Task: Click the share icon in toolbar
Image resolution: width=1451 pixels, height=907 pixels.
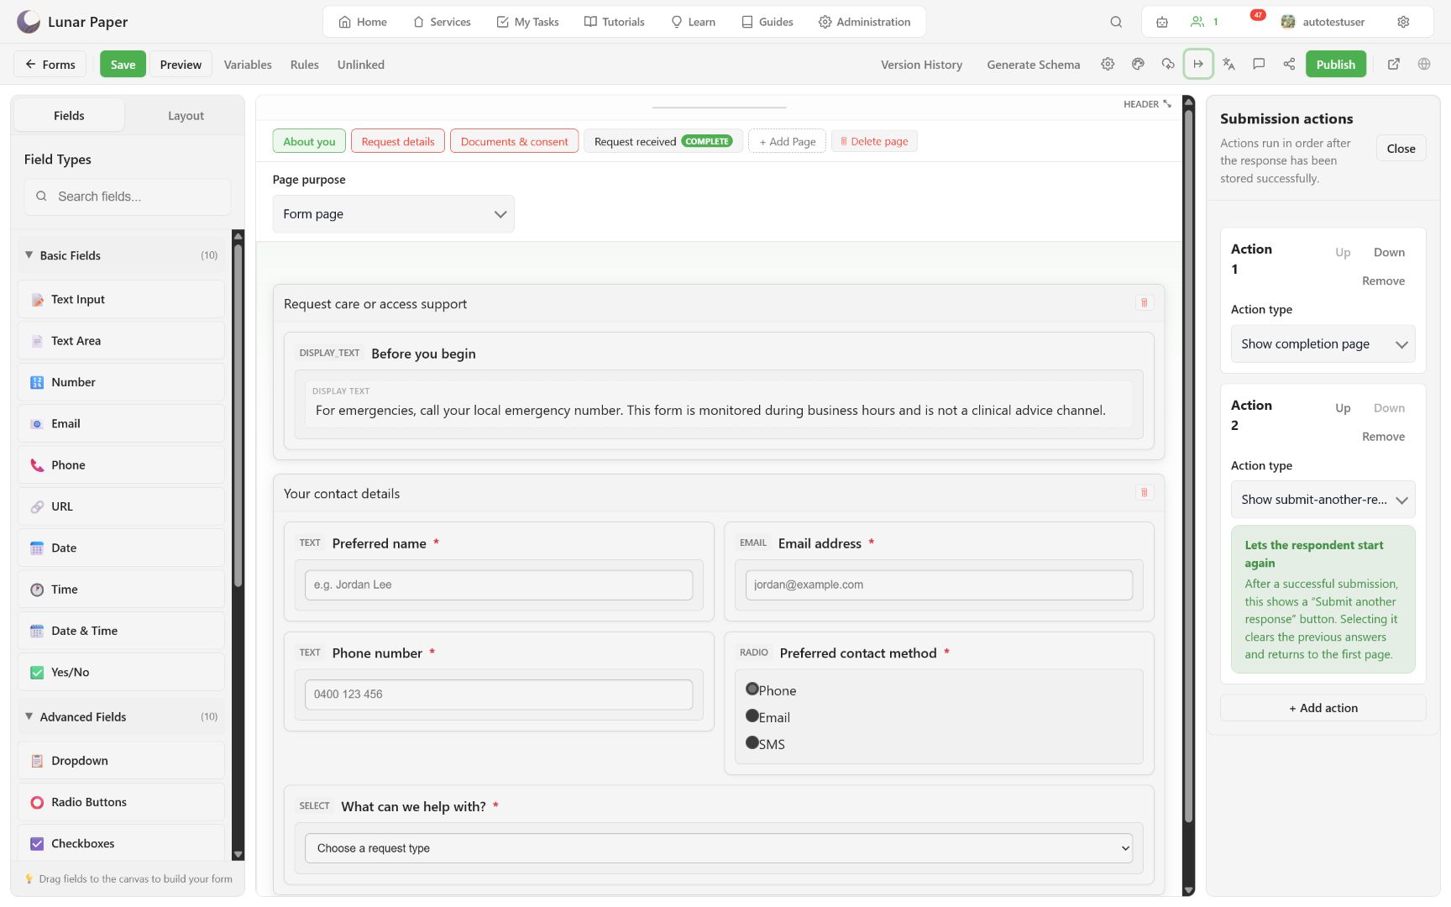Action: (1289, 64)
